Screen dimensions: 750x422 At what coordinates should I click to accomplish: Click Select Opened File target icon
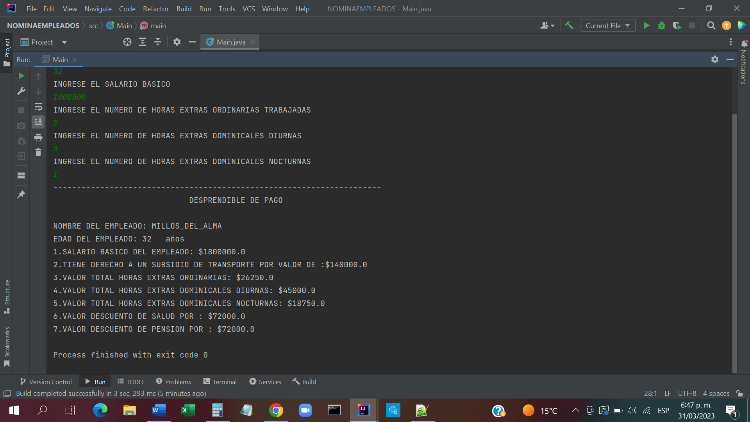pyautogui.click(x=127, y=42)
